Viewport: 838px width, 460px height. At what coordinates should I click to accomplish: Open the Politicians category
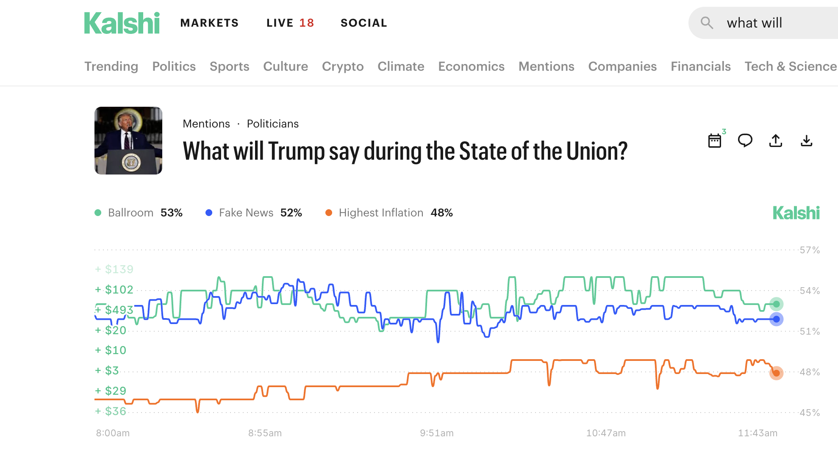coord(272,124)
